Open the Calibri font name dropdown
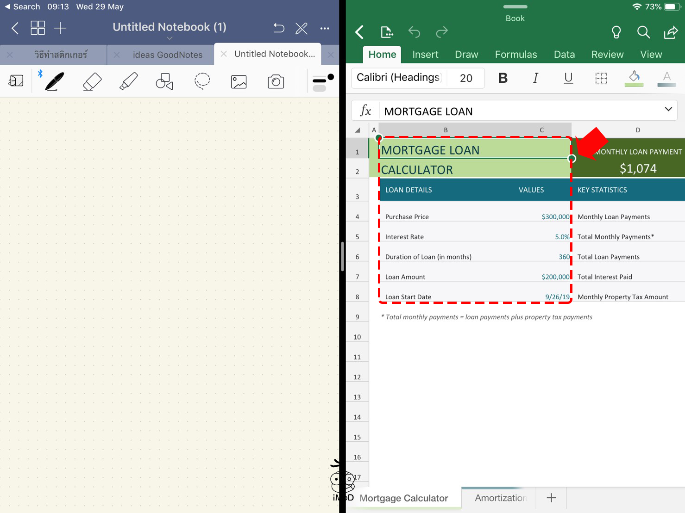This screenshot has height=513, width=685. [x=398, y=78]
